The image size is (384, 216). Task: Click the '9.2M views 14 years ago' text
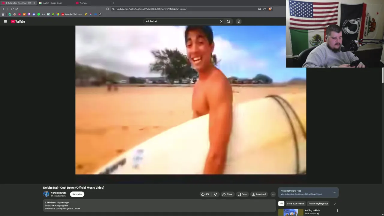pyautogui.click(x=57, y=202)
